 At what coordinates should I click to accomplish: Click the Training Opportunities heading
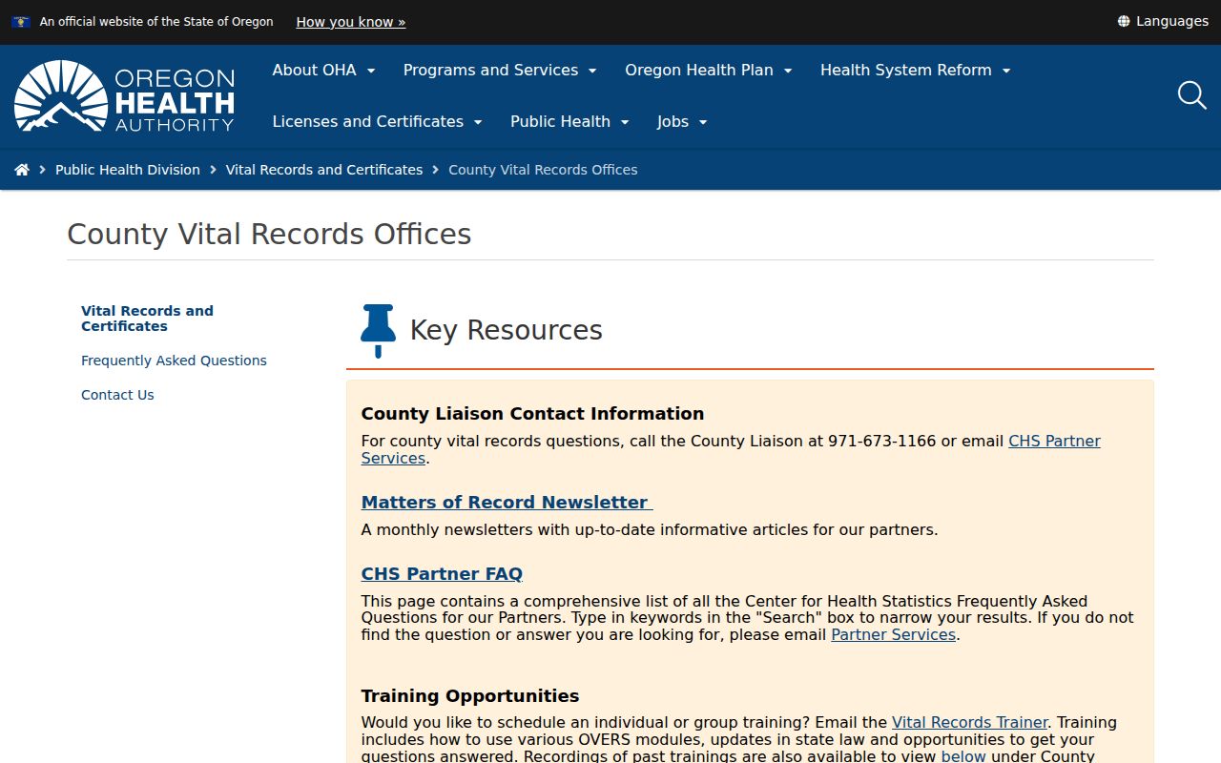[x=470, y=696]
